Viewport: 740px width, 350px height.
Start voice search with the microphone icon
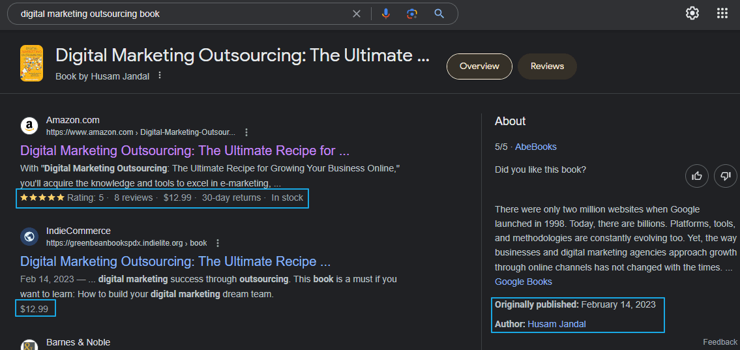386,14
